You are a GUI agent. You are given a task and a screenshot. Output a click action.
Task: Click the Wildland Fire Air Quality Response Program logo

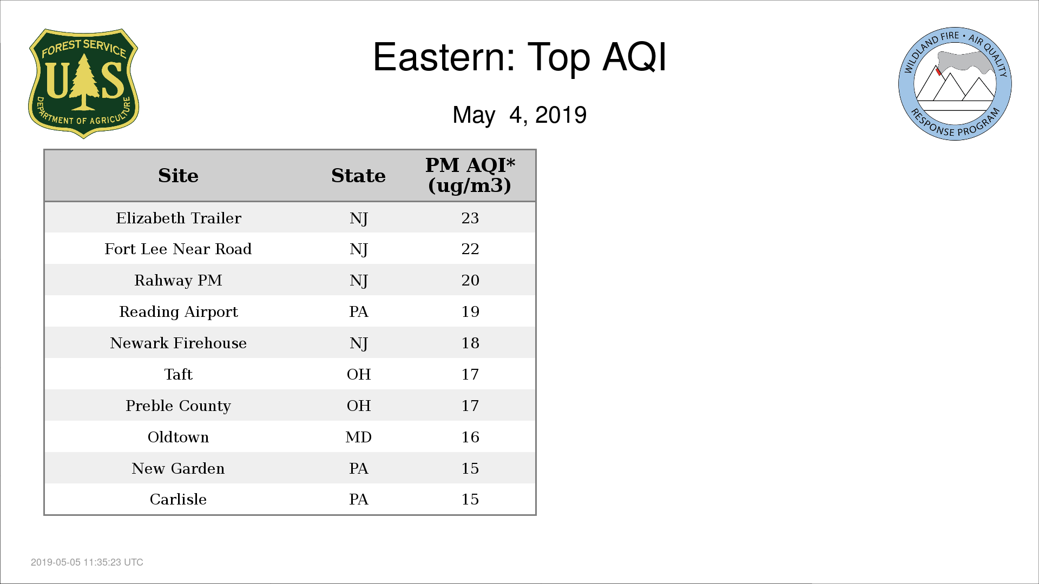[x=955, y=84]
